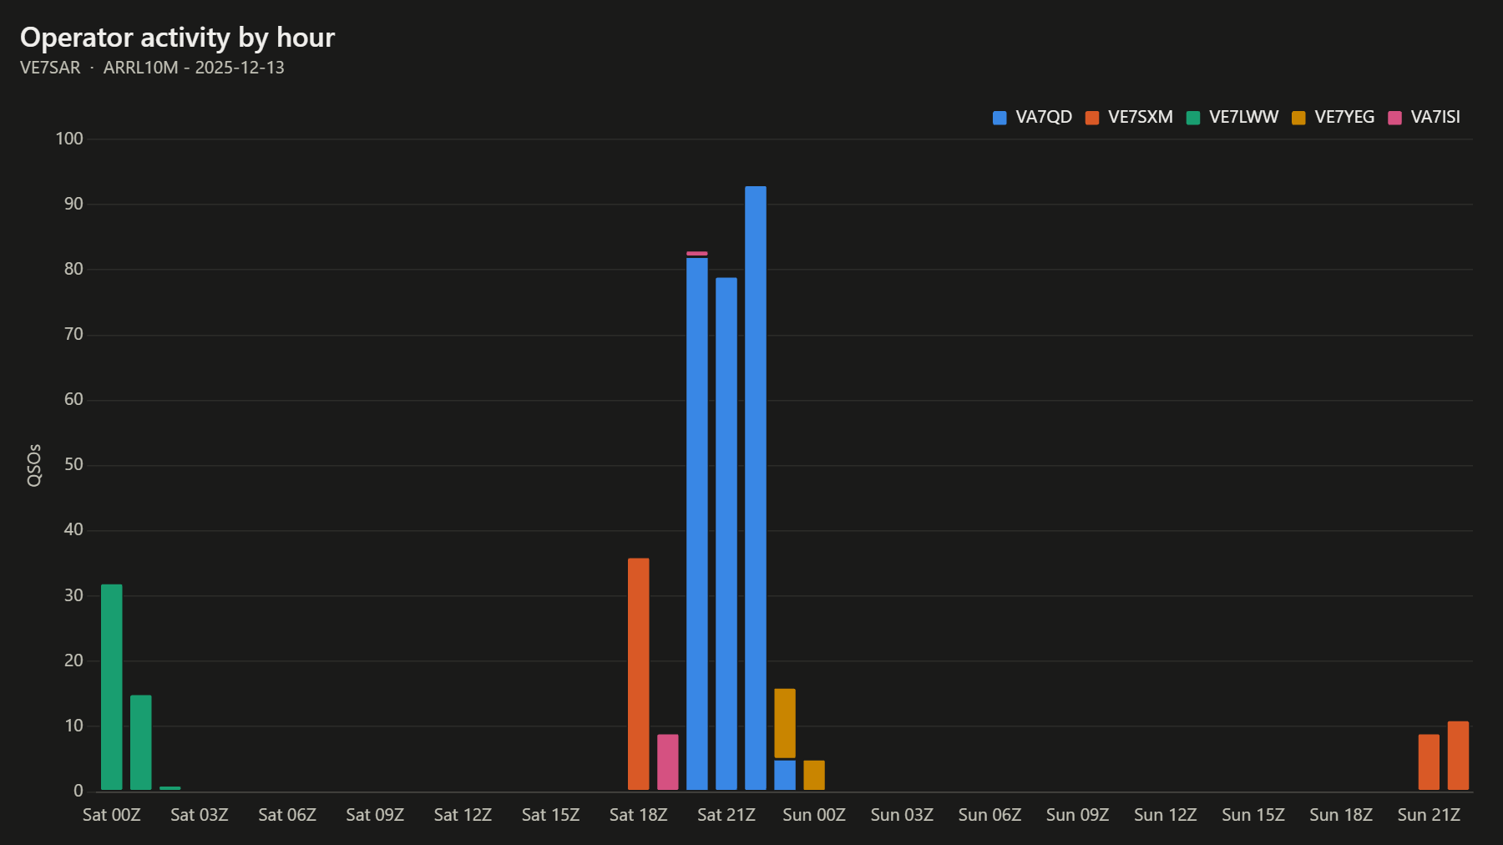
Task: Click the chart title Operator activity by hour
Action: tap(177, 38)
